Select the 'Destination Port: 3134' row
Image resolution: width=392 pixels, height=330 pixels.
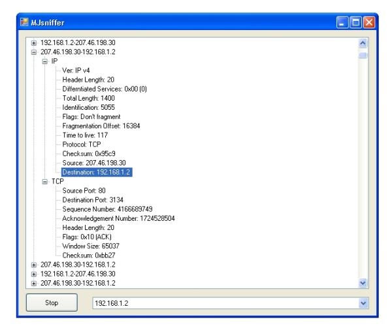(x=93, y=200)
